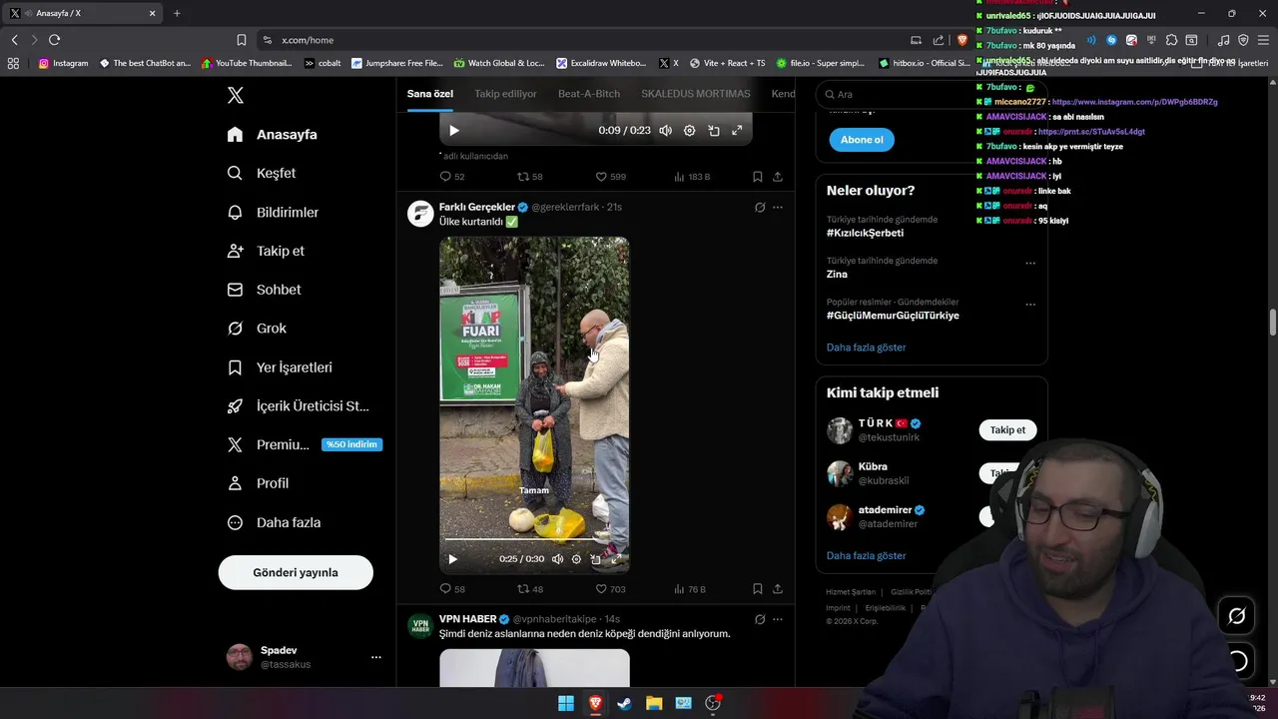Image resolution: width=1278 pixels, height=719 pixels.
Task: Play the Ülke kurtarıldı video
Action: [x=452, y=559]
